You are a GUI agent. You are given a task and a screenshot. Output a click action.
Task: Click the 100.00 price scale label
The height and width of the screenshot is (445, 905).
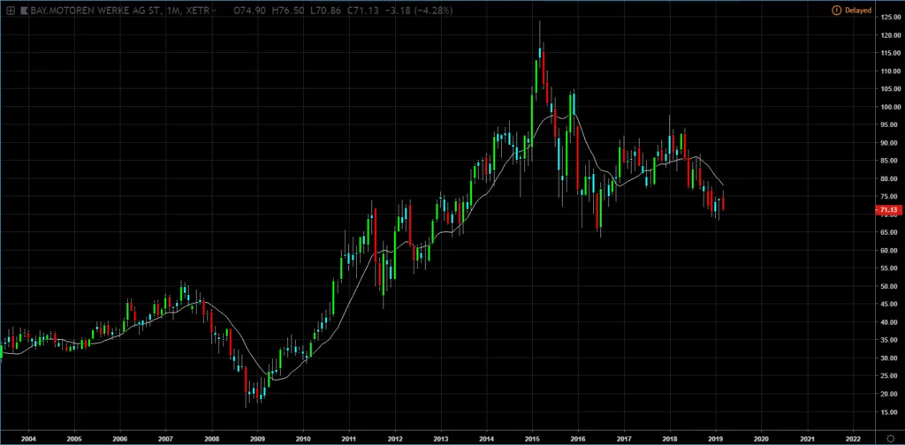pyautogui.click(x=890, y=107)
